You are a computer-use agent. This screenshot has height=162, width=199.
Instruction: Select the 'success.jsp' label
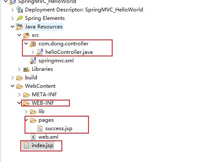coord(59,128)
